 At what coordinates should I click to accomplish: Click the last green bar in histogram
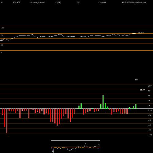coord(136,106)
